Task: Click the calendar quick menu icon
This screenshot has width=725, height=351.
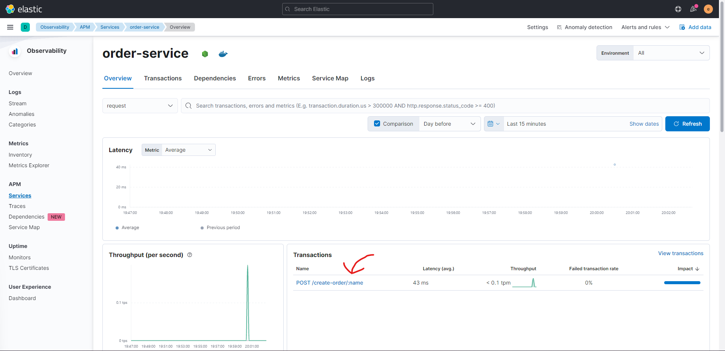Action: [x=494, y=124]
